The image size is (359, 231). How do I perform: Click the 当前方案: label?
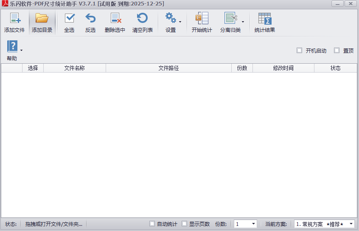point(276,224)
